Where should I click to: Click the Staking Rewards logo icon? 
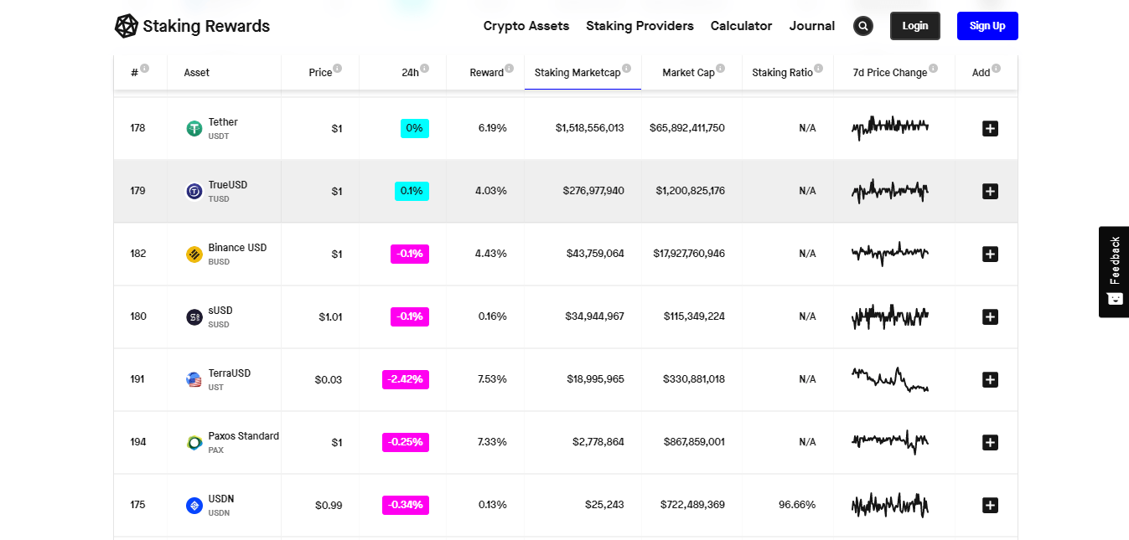127,26
